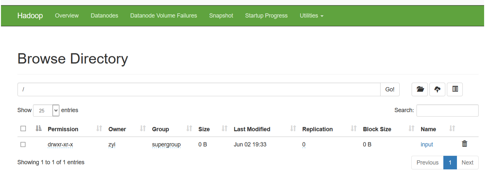Sort by Last Modified arrows icon
Viewport: 488px width, 180px height.
tap(293, 129)
